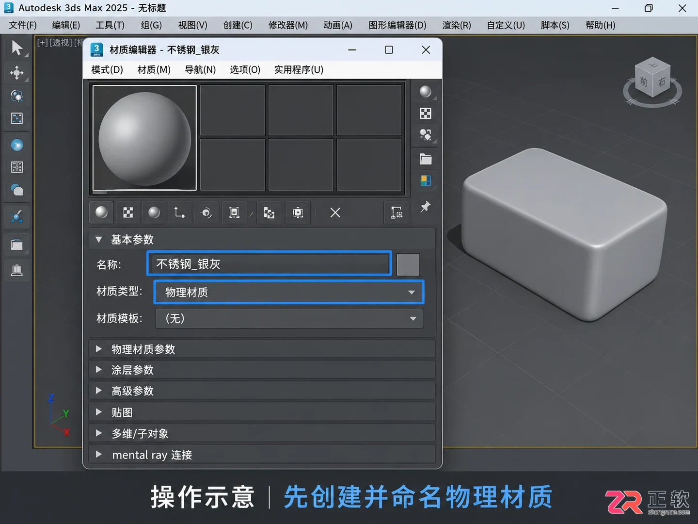Viewport: 698px width, 524px height.
Task: Click the chat bubble icon in left toolbar
Action: (x=17, y=190)
